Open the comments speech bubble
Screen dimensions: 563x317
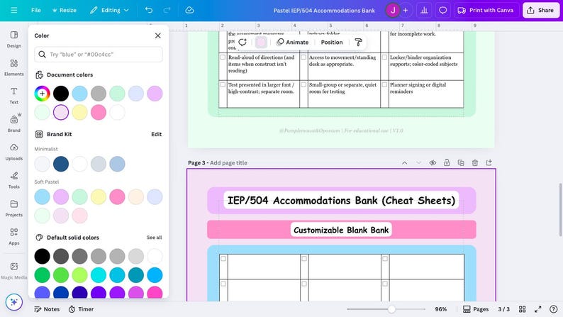click(x=442, y=11)
